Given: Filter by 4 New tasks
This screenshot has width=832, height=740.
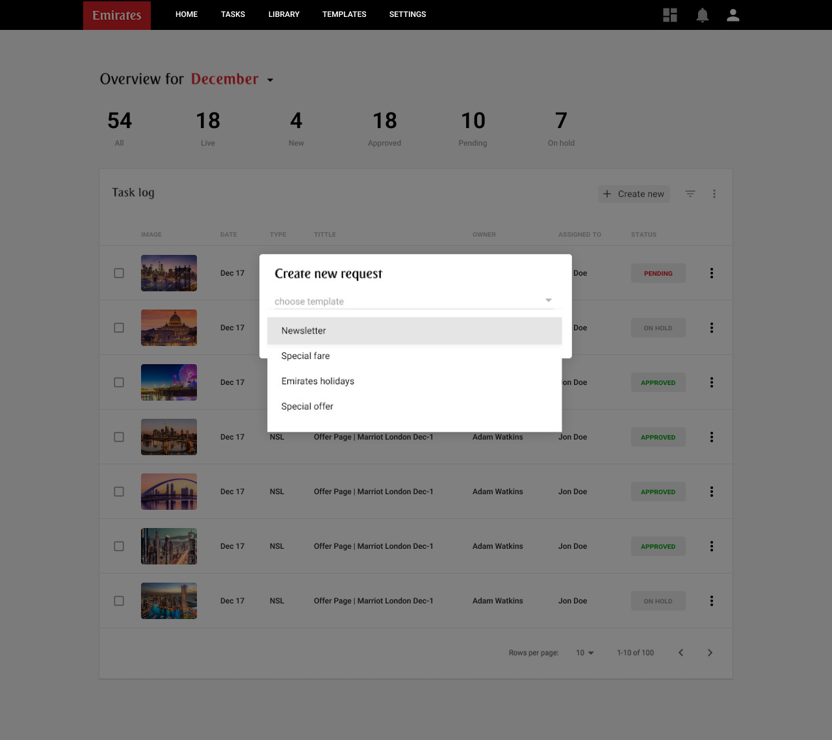Looking at the screenshot, I should [296, 128].
